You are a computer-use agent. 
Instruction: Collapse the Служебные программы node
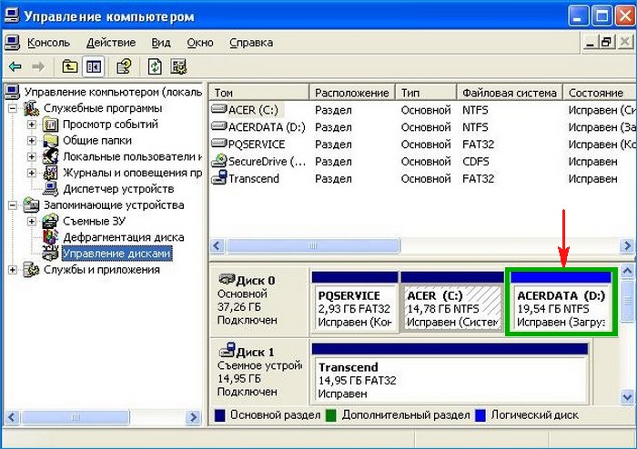pyautogui.click(x=13, y=108)
